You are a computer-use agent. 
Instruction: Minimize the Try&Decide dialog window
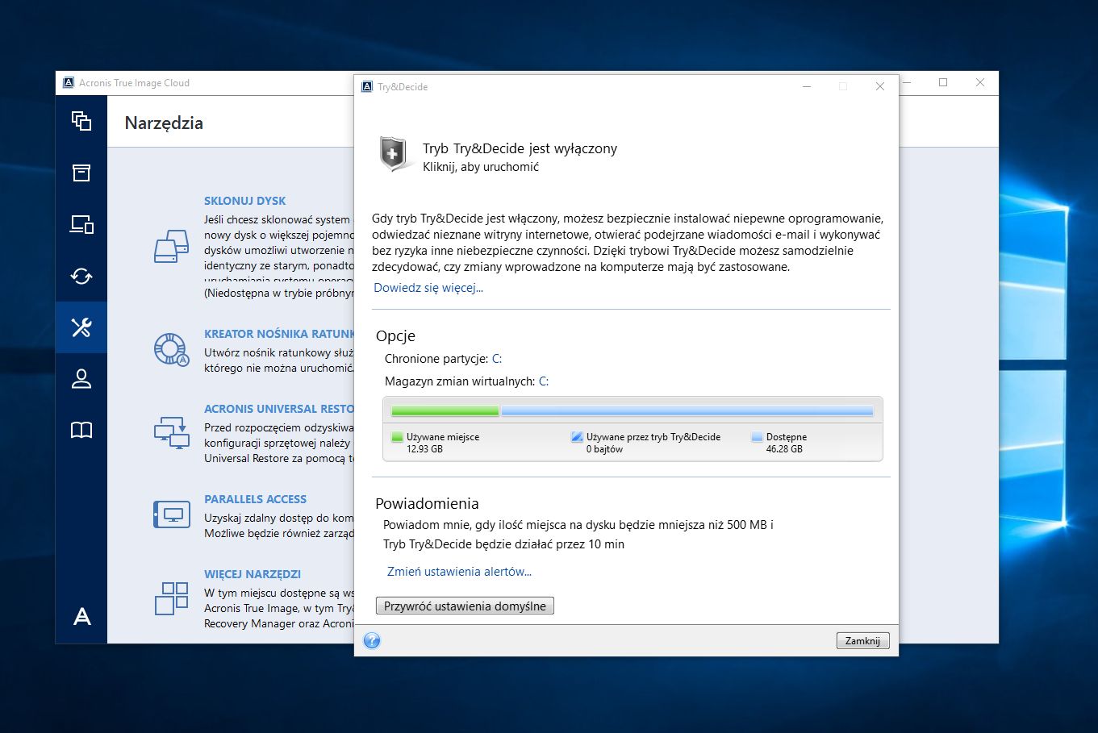pos(806,86)
